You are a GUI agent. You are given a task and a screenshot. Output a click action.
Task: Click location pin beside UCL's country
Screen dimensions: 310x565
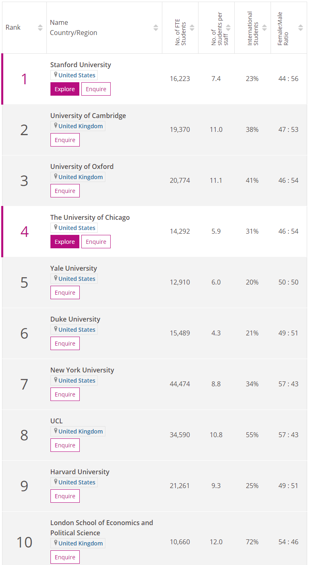pos(56,431)
